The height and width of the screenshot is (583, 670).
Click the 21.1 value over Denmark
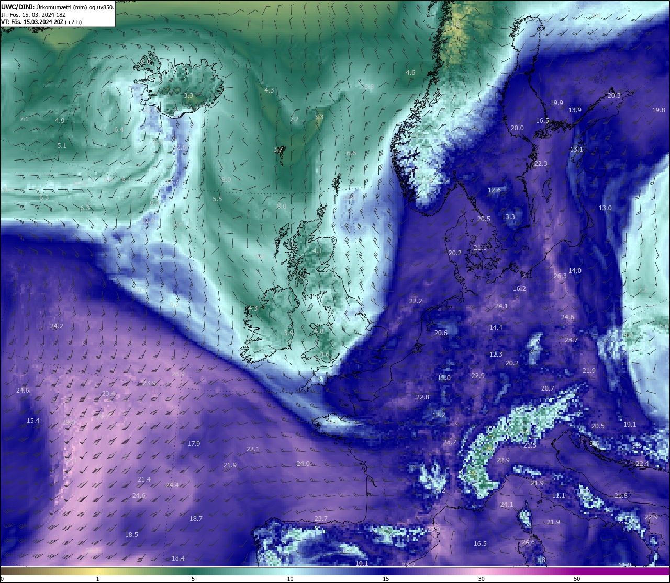click(480, 247)
